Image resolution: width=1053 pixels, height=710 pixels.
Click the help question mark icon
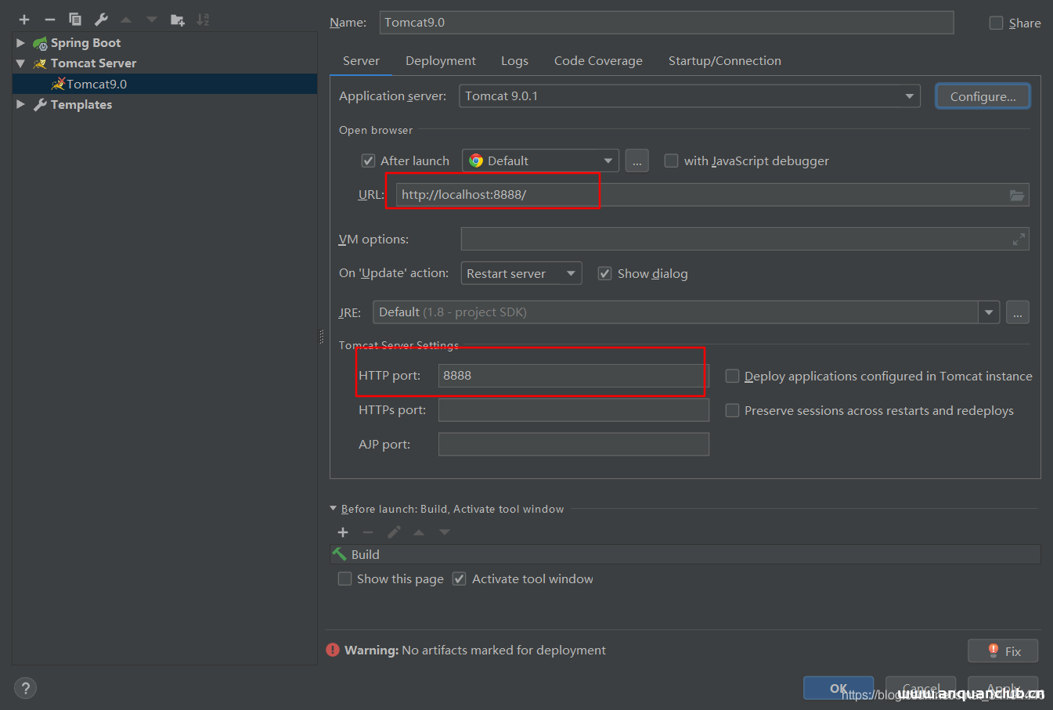click(x=25, y=688)
